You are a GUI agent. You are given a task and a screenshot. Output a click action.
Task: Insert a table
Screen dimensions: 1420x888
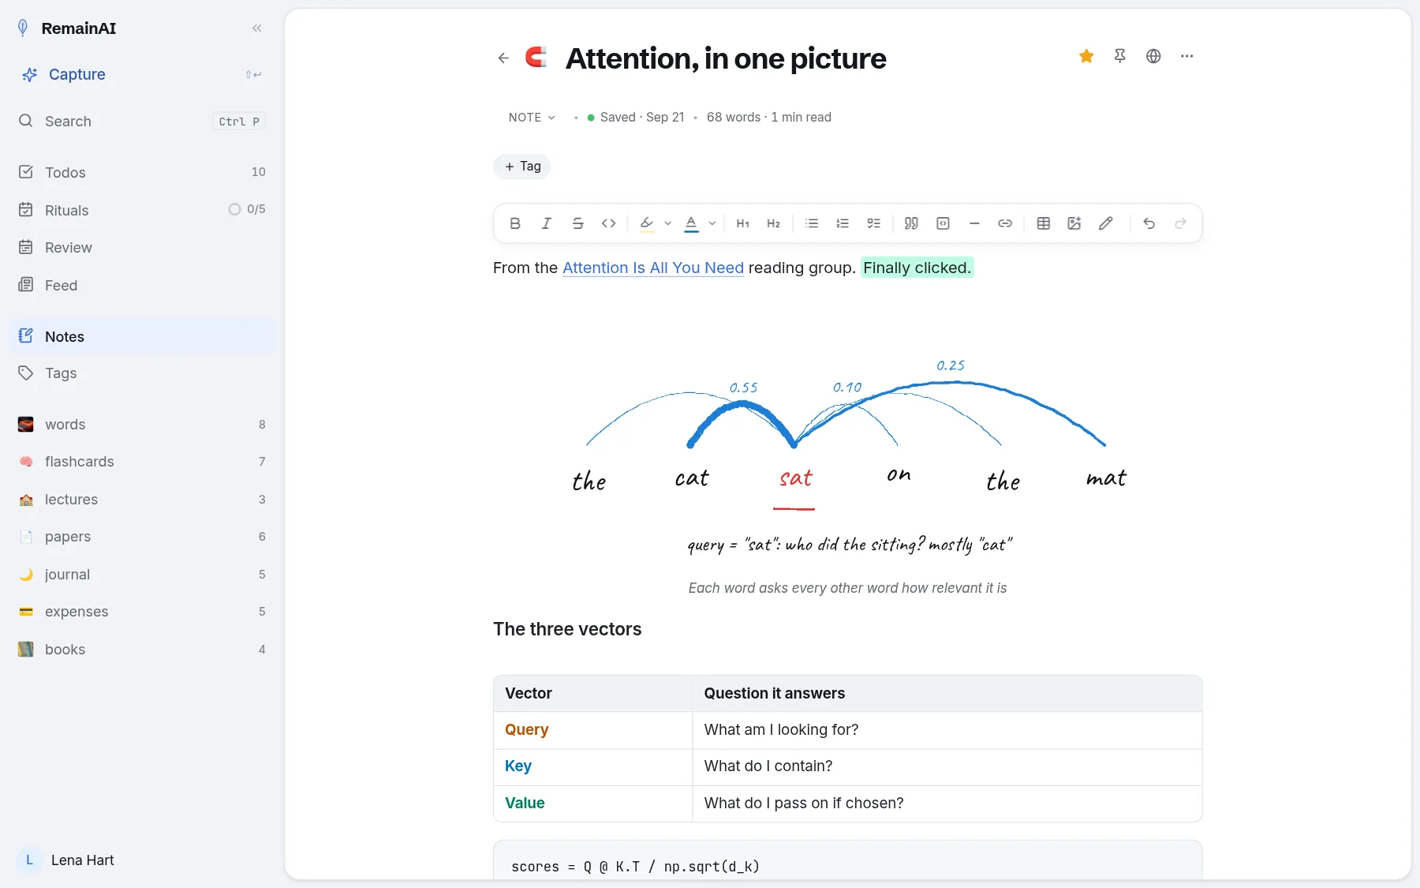[x=1044, y=223]
